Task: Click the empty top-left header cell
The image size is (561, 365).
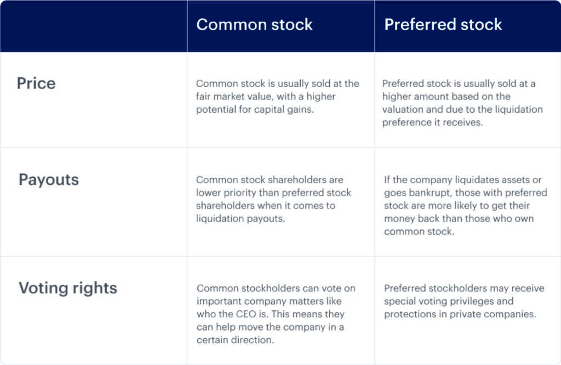Action: [94, 26]
